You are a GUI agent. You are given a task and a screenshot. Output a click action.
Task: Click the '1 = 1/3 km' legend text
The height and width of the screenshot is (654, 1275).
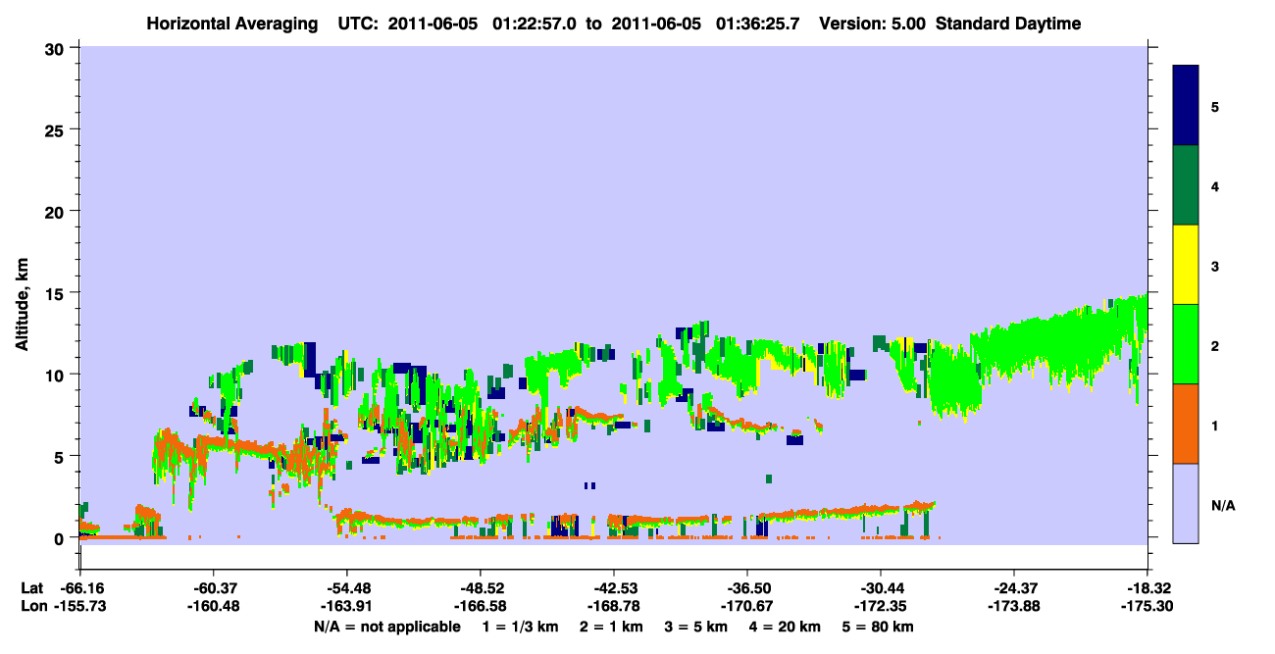click(x=520, y=627)
